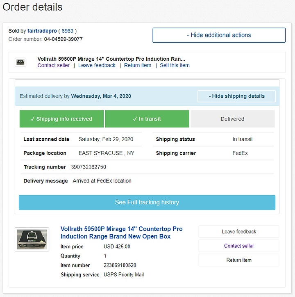Choose the Sell this item link
This screenshot has height=297, width=295.
click(175, 65)
